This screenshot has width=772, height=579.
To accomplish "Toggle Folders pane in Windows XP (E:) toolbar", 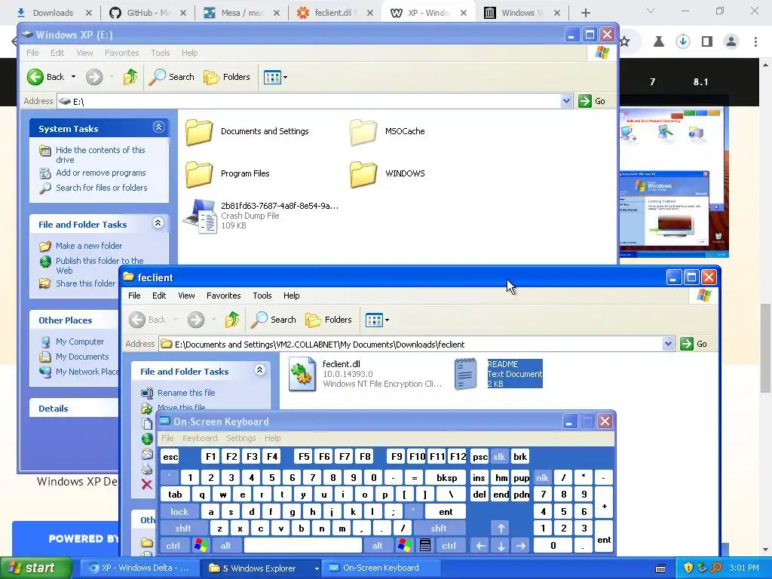I will (227, 77).
